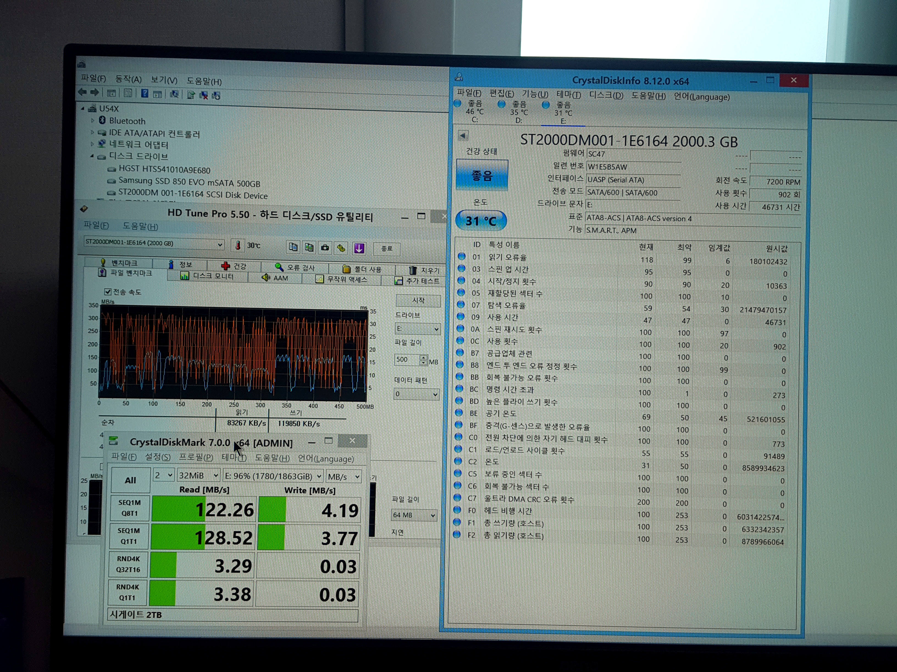Switch to the 오류 검사 tab in HD Tune
Screen dimensions: 897x672
tap(295, 267)
